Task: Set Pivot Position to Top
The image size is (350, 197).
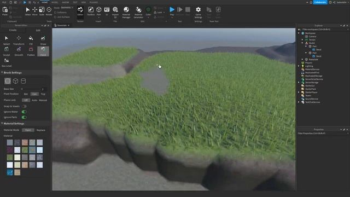Action: coord(43,94)
